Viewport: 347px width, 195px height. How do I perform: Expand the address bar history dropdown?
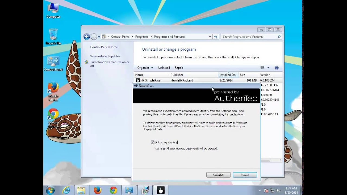click(210, 37)
